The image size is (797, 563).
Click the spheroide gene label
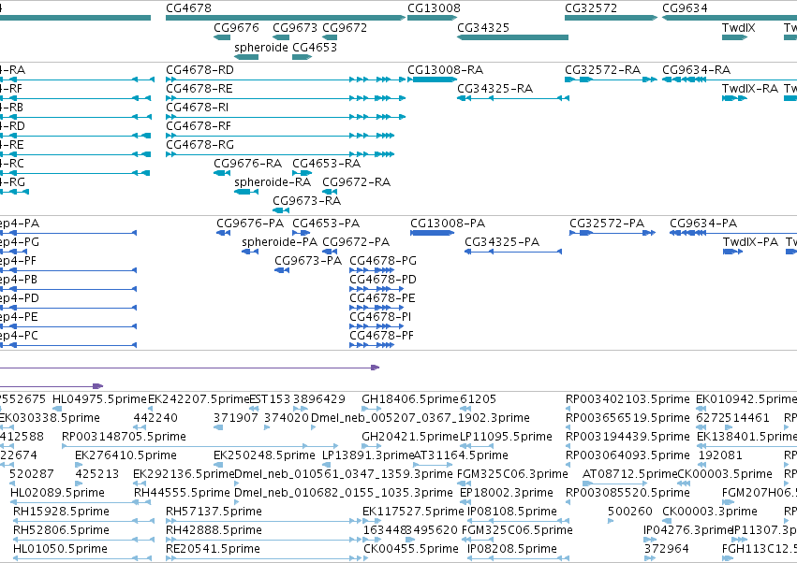[x=260, y=47]
